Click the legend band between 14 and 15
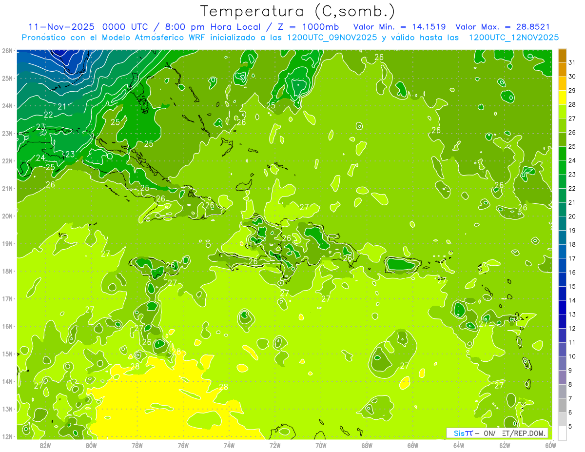This screenshot has width=585, height=452. pyautogui.click(x=562, y=294)
